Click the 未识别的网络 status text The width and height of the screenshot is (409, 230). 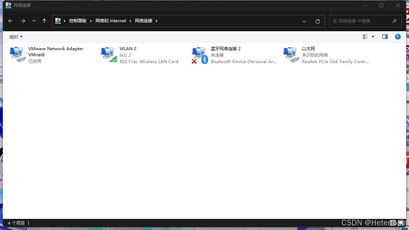click(315, 55)
